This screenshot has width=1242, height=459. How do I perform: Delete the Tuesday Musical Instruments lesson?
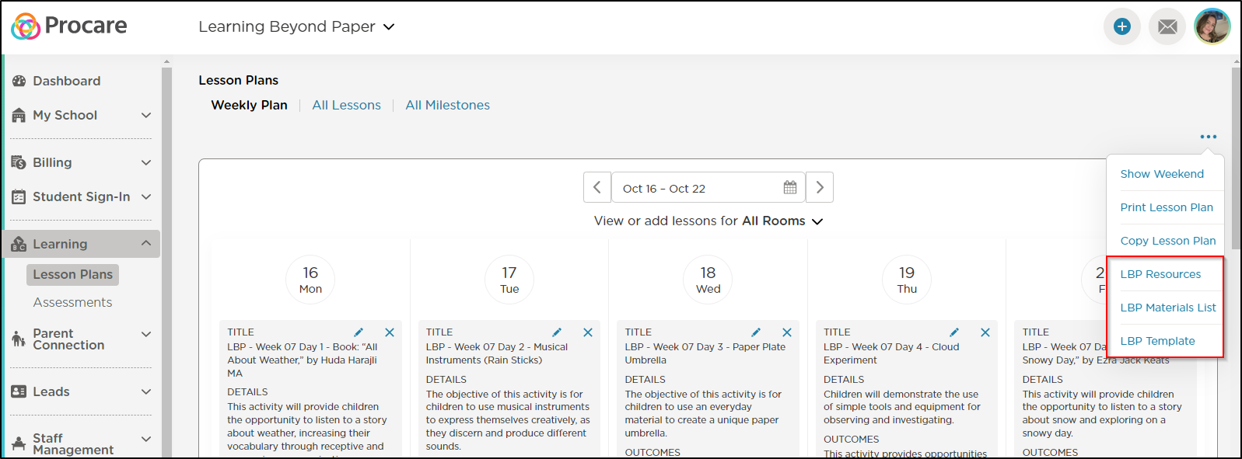[588, 332]
